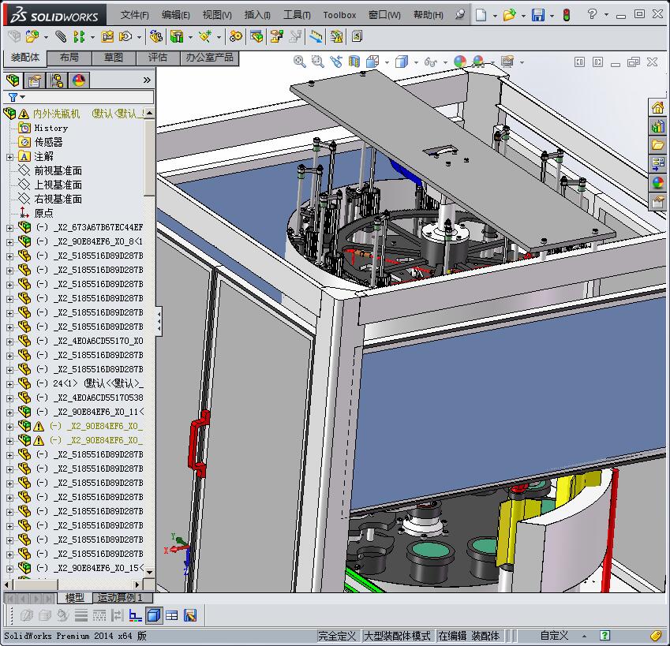
Task: Open the Apply Scene icon
Action: pyautogui.click(x=478, y=62)
